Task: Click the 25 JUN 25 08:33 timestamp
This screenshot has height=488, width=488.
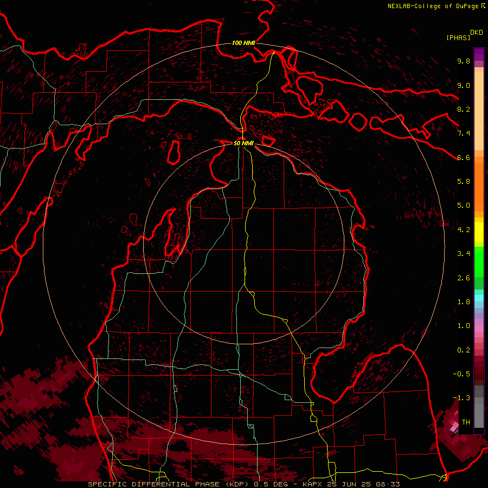Action: click(363, 484)
